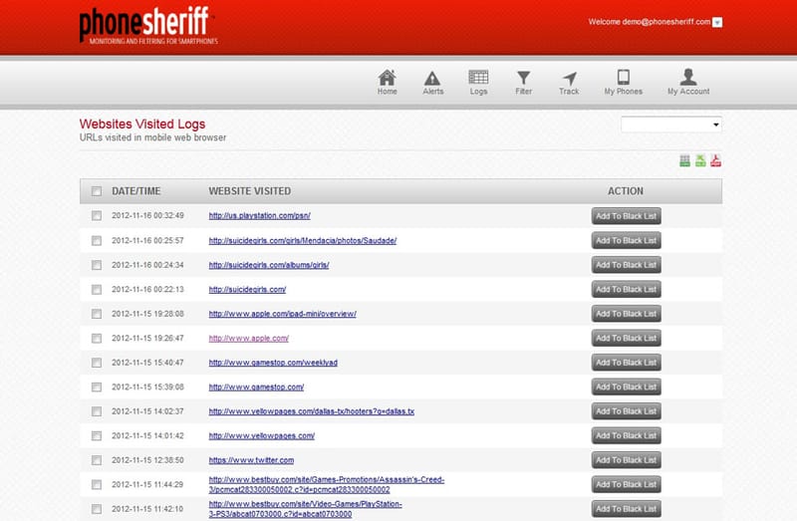Open the www.yellowpages.com/ link
797x521 pixels.
261,435
